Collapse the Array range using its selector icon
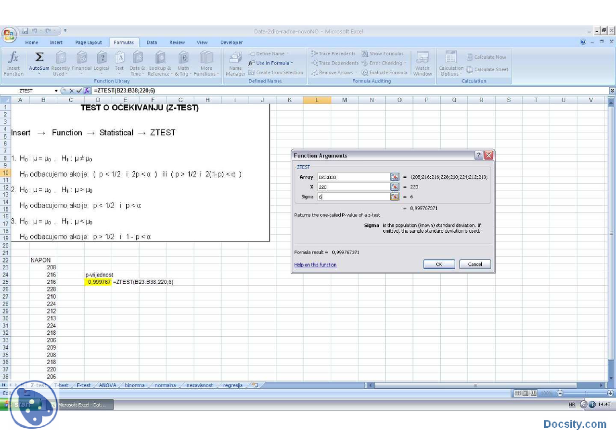The width and height of the screenshot is (616, 436). point(395,177)
